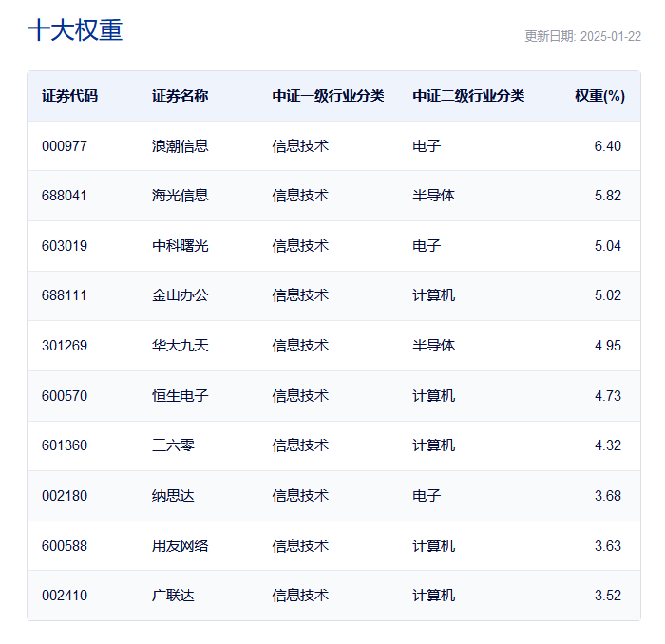Image resolution: width=665 pixels, height=644 pixels.
Task: Click weight value 5.04
Action: click(607, 246)
